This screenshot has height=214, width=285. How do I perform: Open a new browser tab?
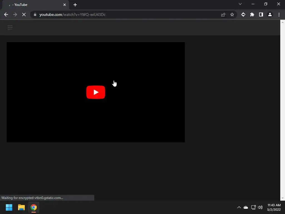[75, 5]
